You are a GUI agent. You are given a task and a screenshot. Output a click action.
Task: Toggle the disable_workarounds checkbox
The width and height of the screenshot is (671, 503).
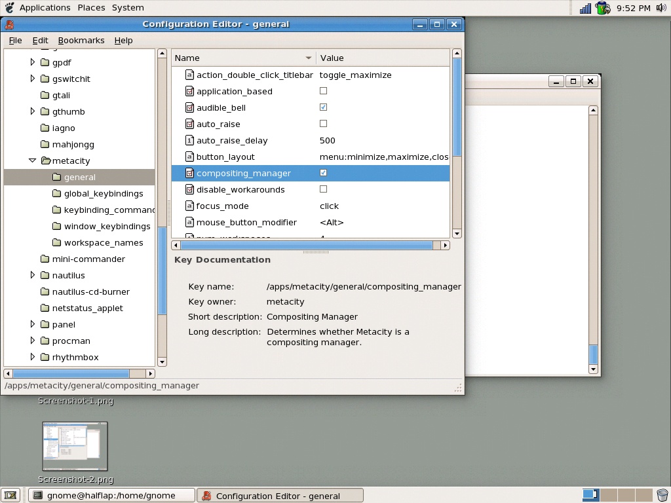(x=324, y=189)
